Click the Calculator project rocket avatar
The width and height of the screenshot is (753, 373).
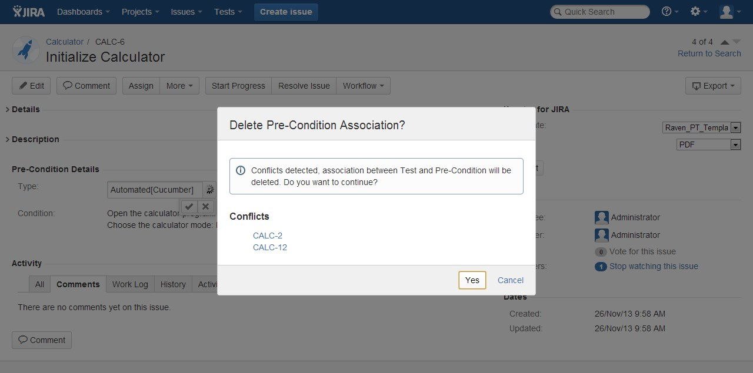pyautogui.click(x=26, y=51)
